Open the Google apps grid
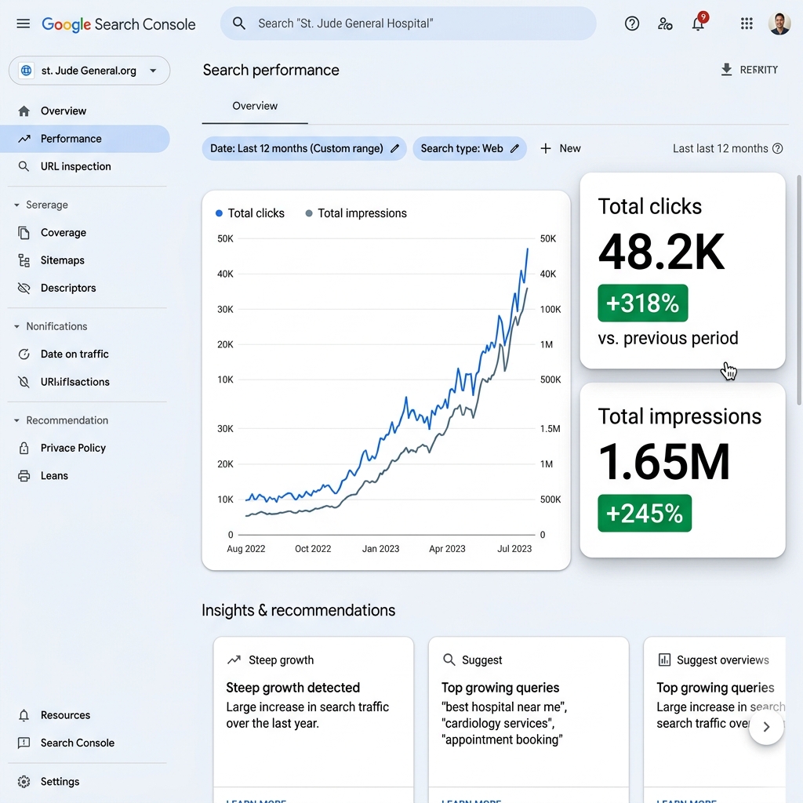Viewport: 803px width, 803px height. [747, 24]
